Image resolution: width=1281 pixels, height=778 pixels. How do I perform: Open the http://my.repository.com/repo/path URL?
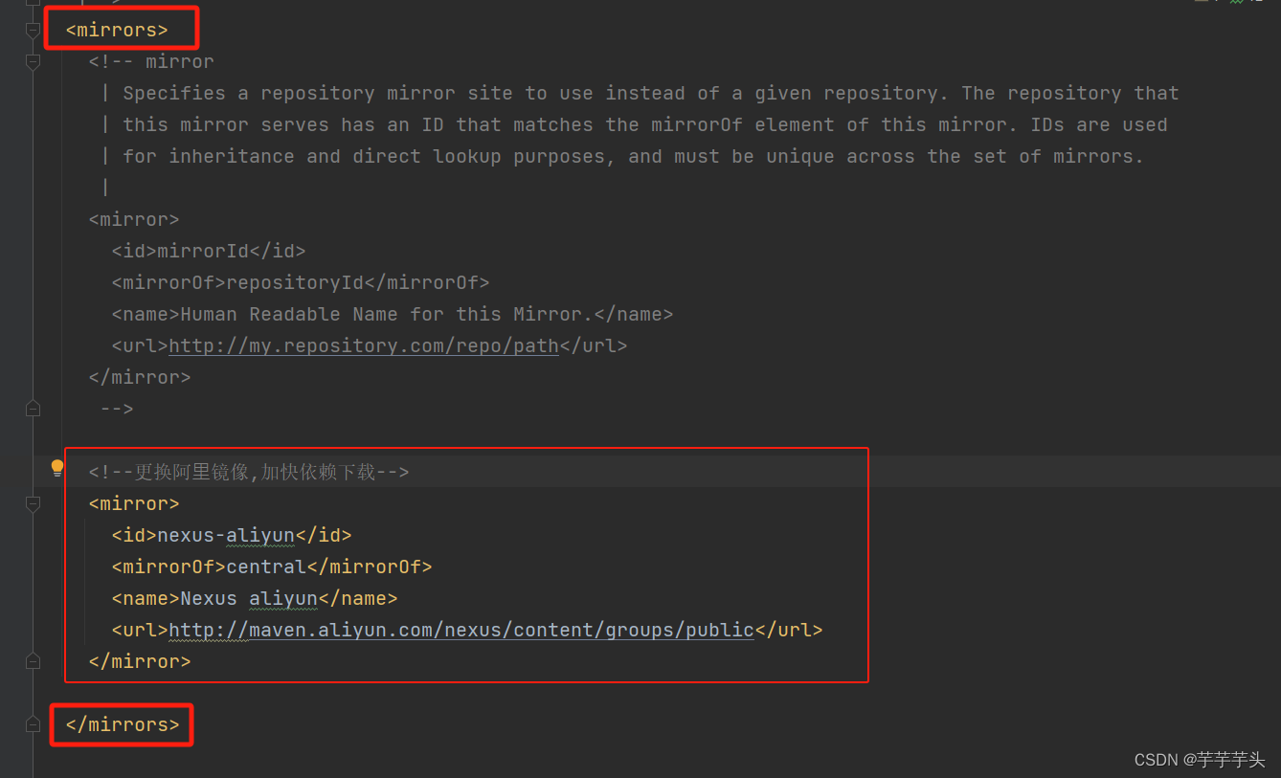pos(364,345)
